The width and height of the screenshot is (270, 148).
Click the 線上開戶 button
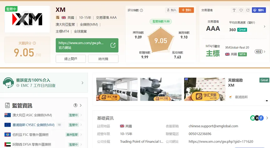tap(71, 59)
